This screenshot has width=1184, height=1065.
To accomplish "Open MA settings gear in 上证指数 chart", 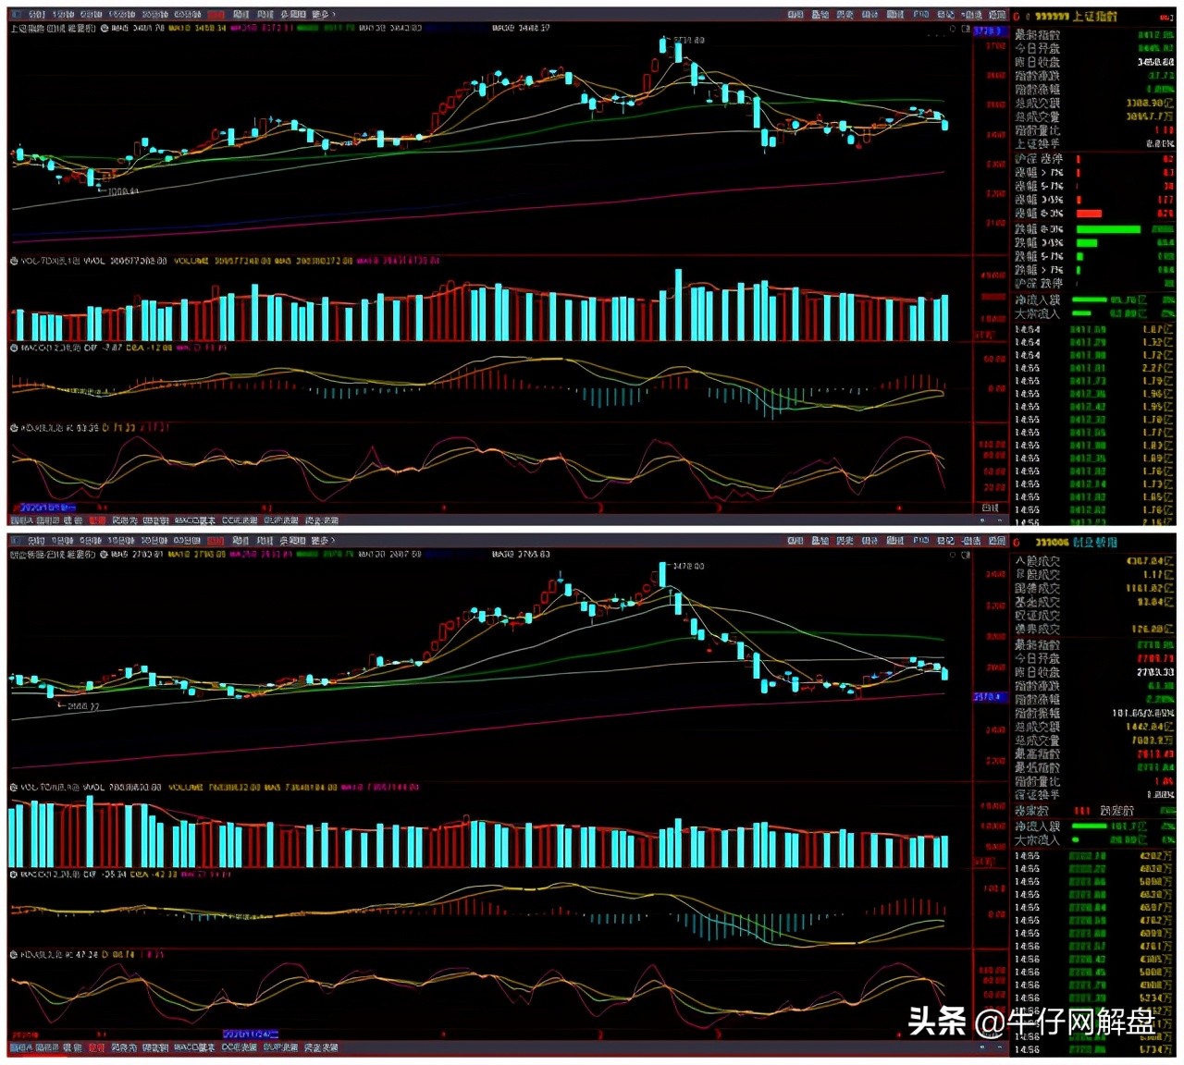I will point(105,28).
